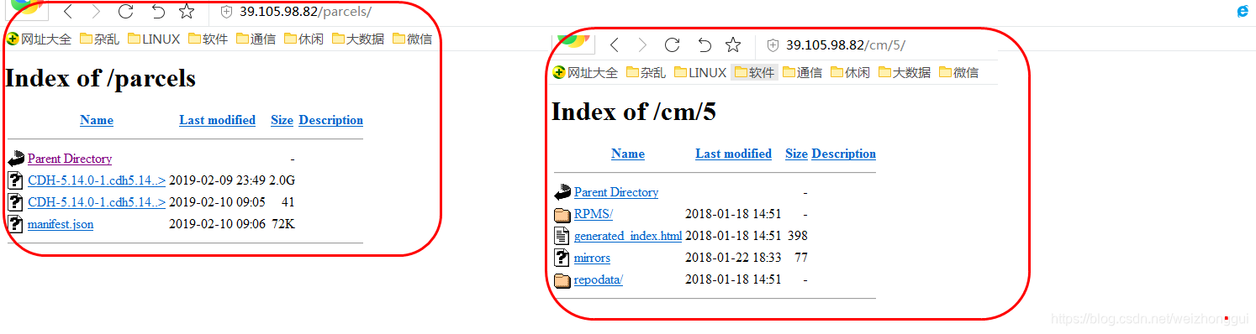Open Parent Directory link on cm/5 page
The height and width of the screenshot is (334, 1256).
pos(616,192)
